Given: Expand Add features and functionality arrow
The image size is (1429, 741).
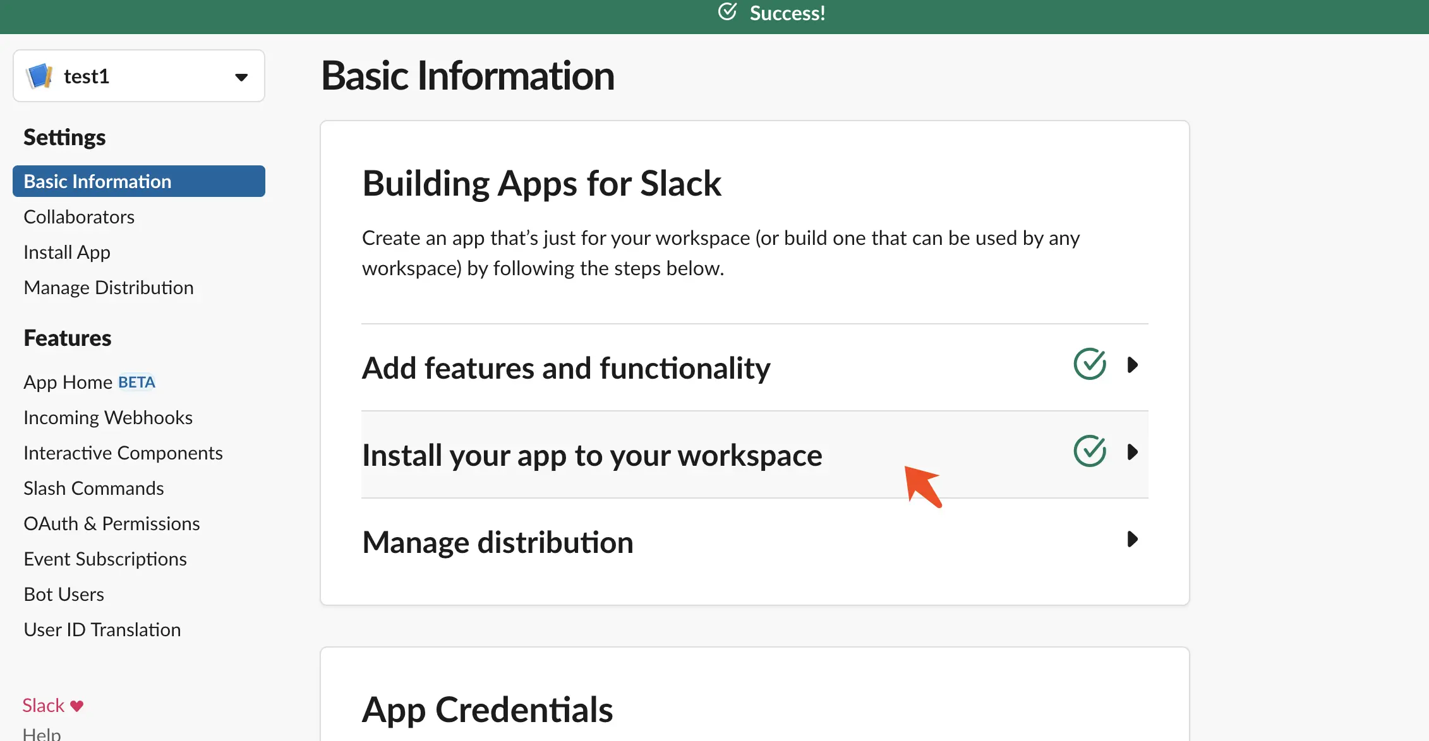Looking at the screenshot, I should (x=1132, y=365).
